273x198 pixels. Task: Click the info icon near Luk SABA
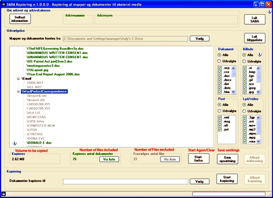click(x=269, y=12)
